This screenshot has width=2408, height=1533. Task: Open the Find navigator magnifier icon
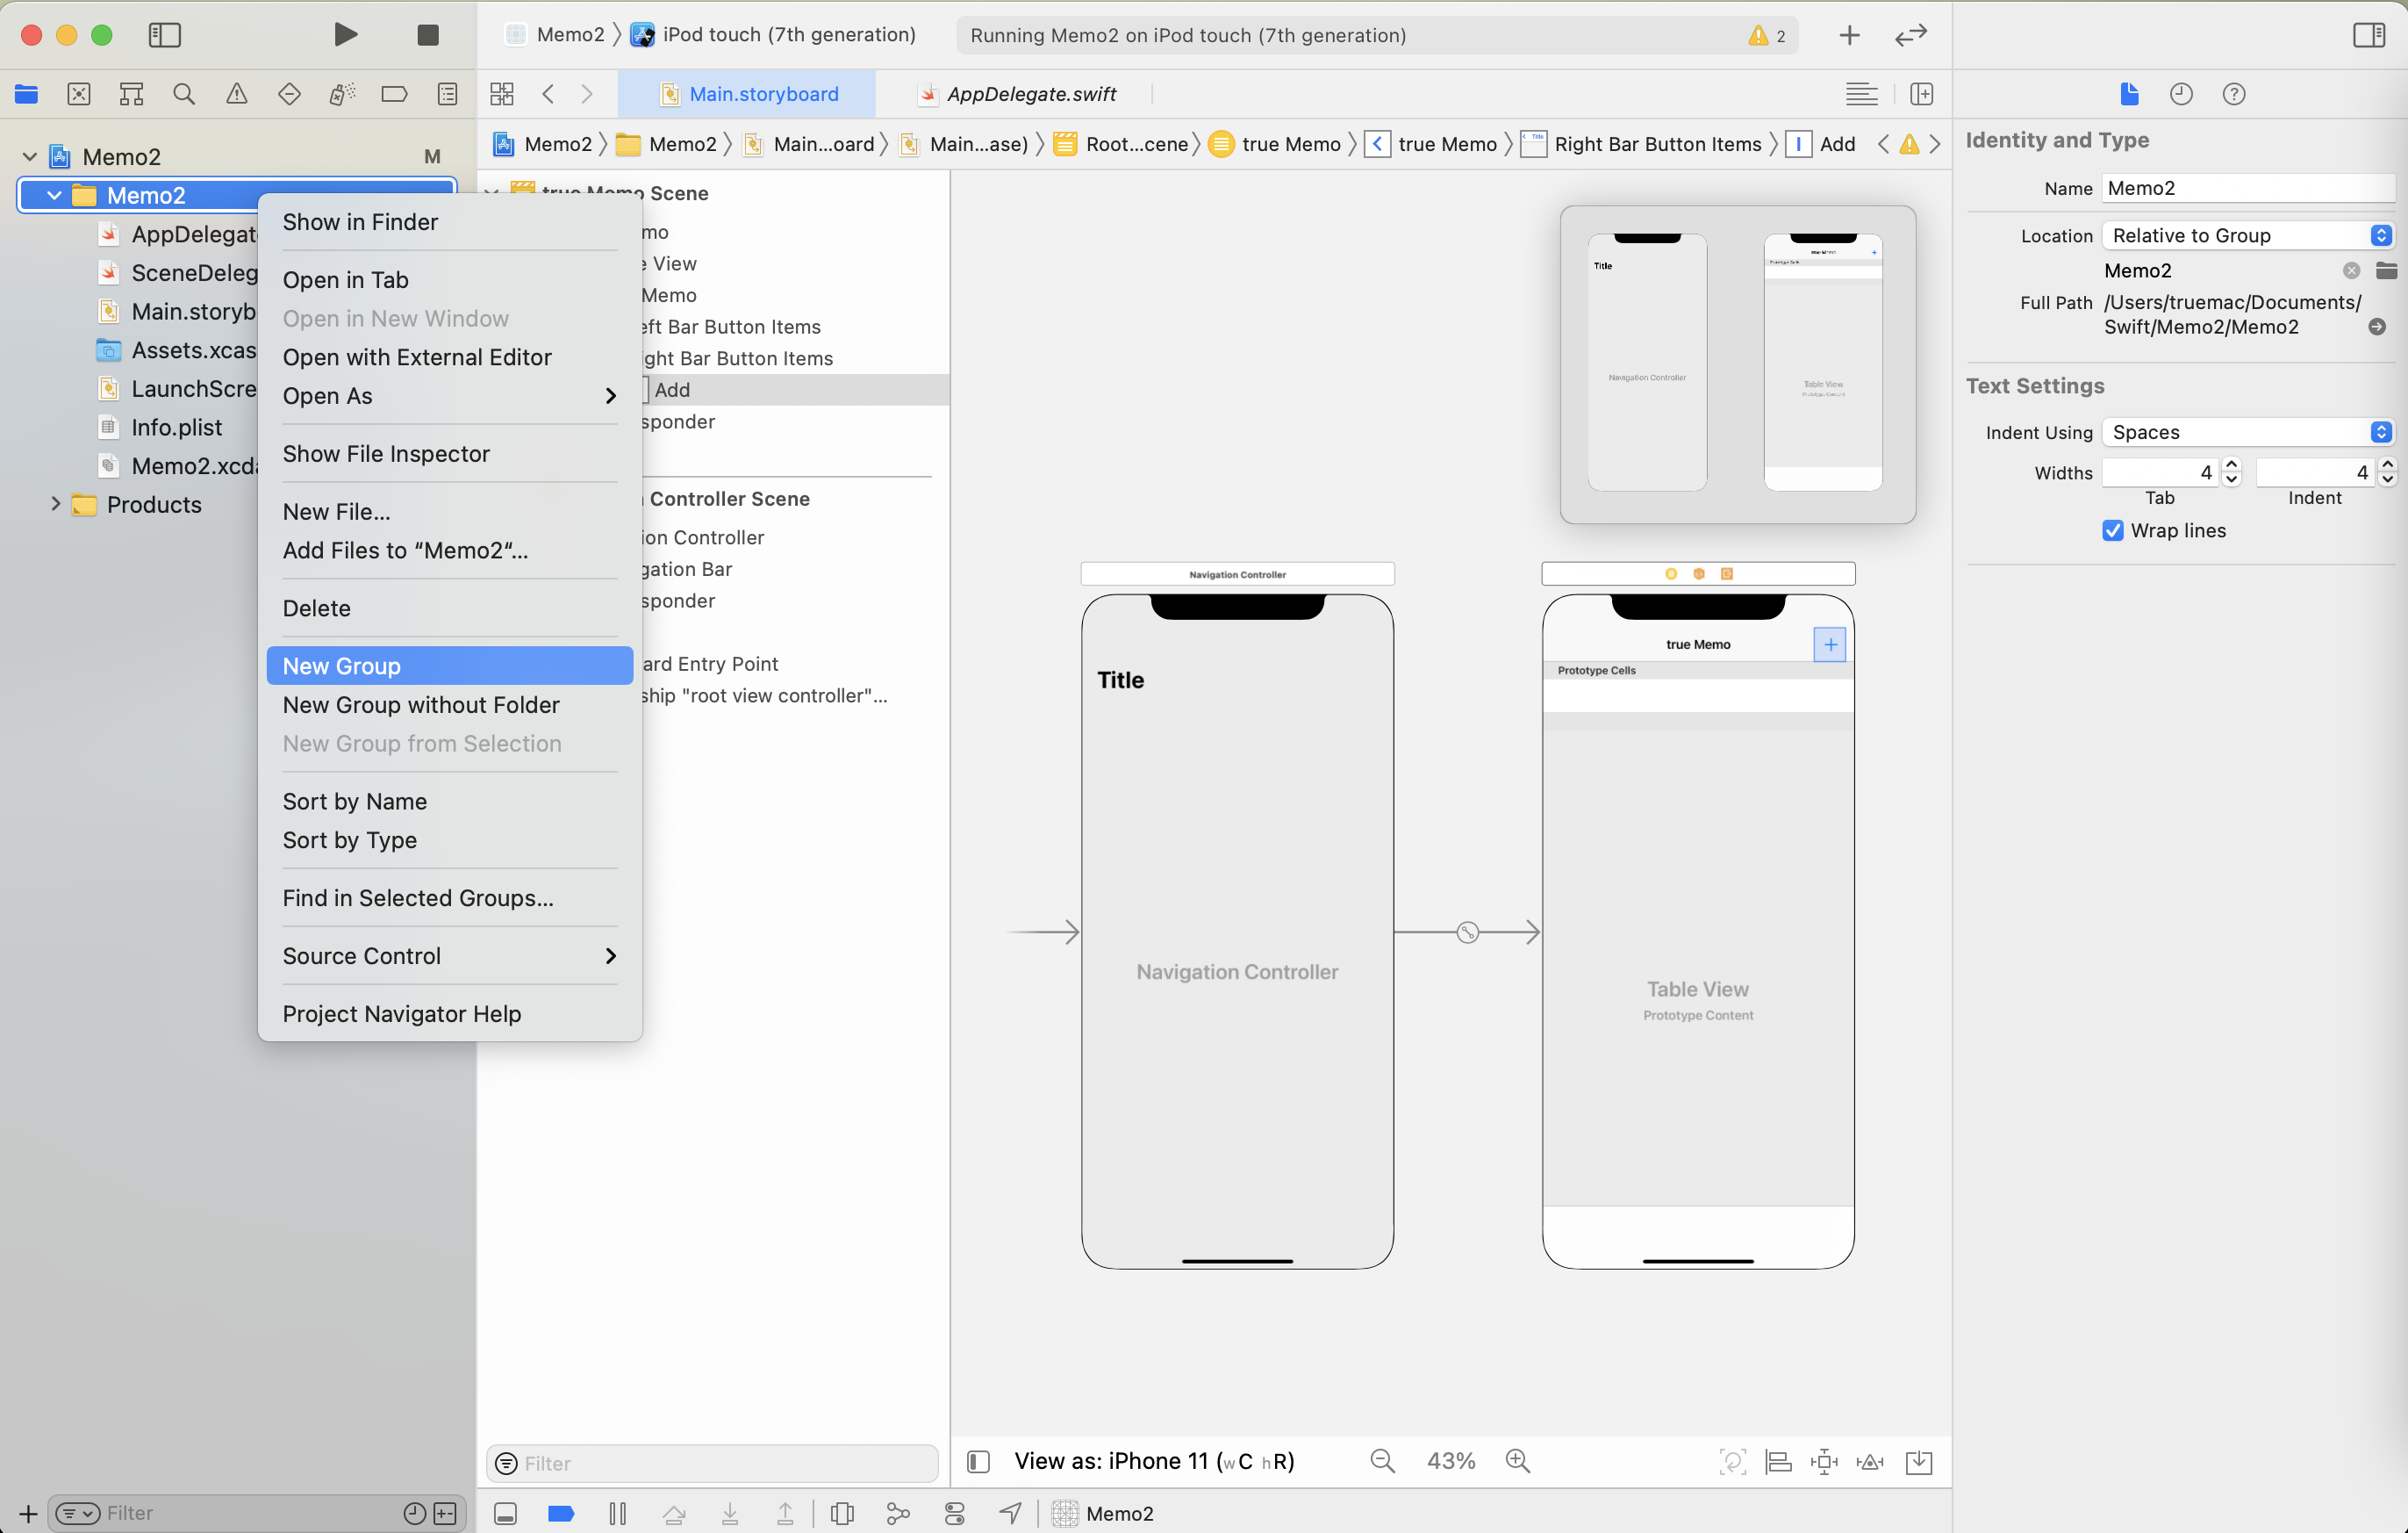pos(184,94)
